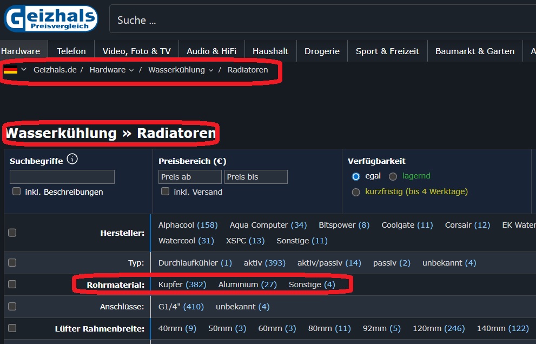Enable the 'inkl. Beschreibungen' checkbox

(x=16, y=191)
